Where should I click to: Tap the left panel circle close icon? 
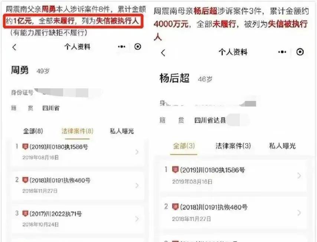coord(138,47)
